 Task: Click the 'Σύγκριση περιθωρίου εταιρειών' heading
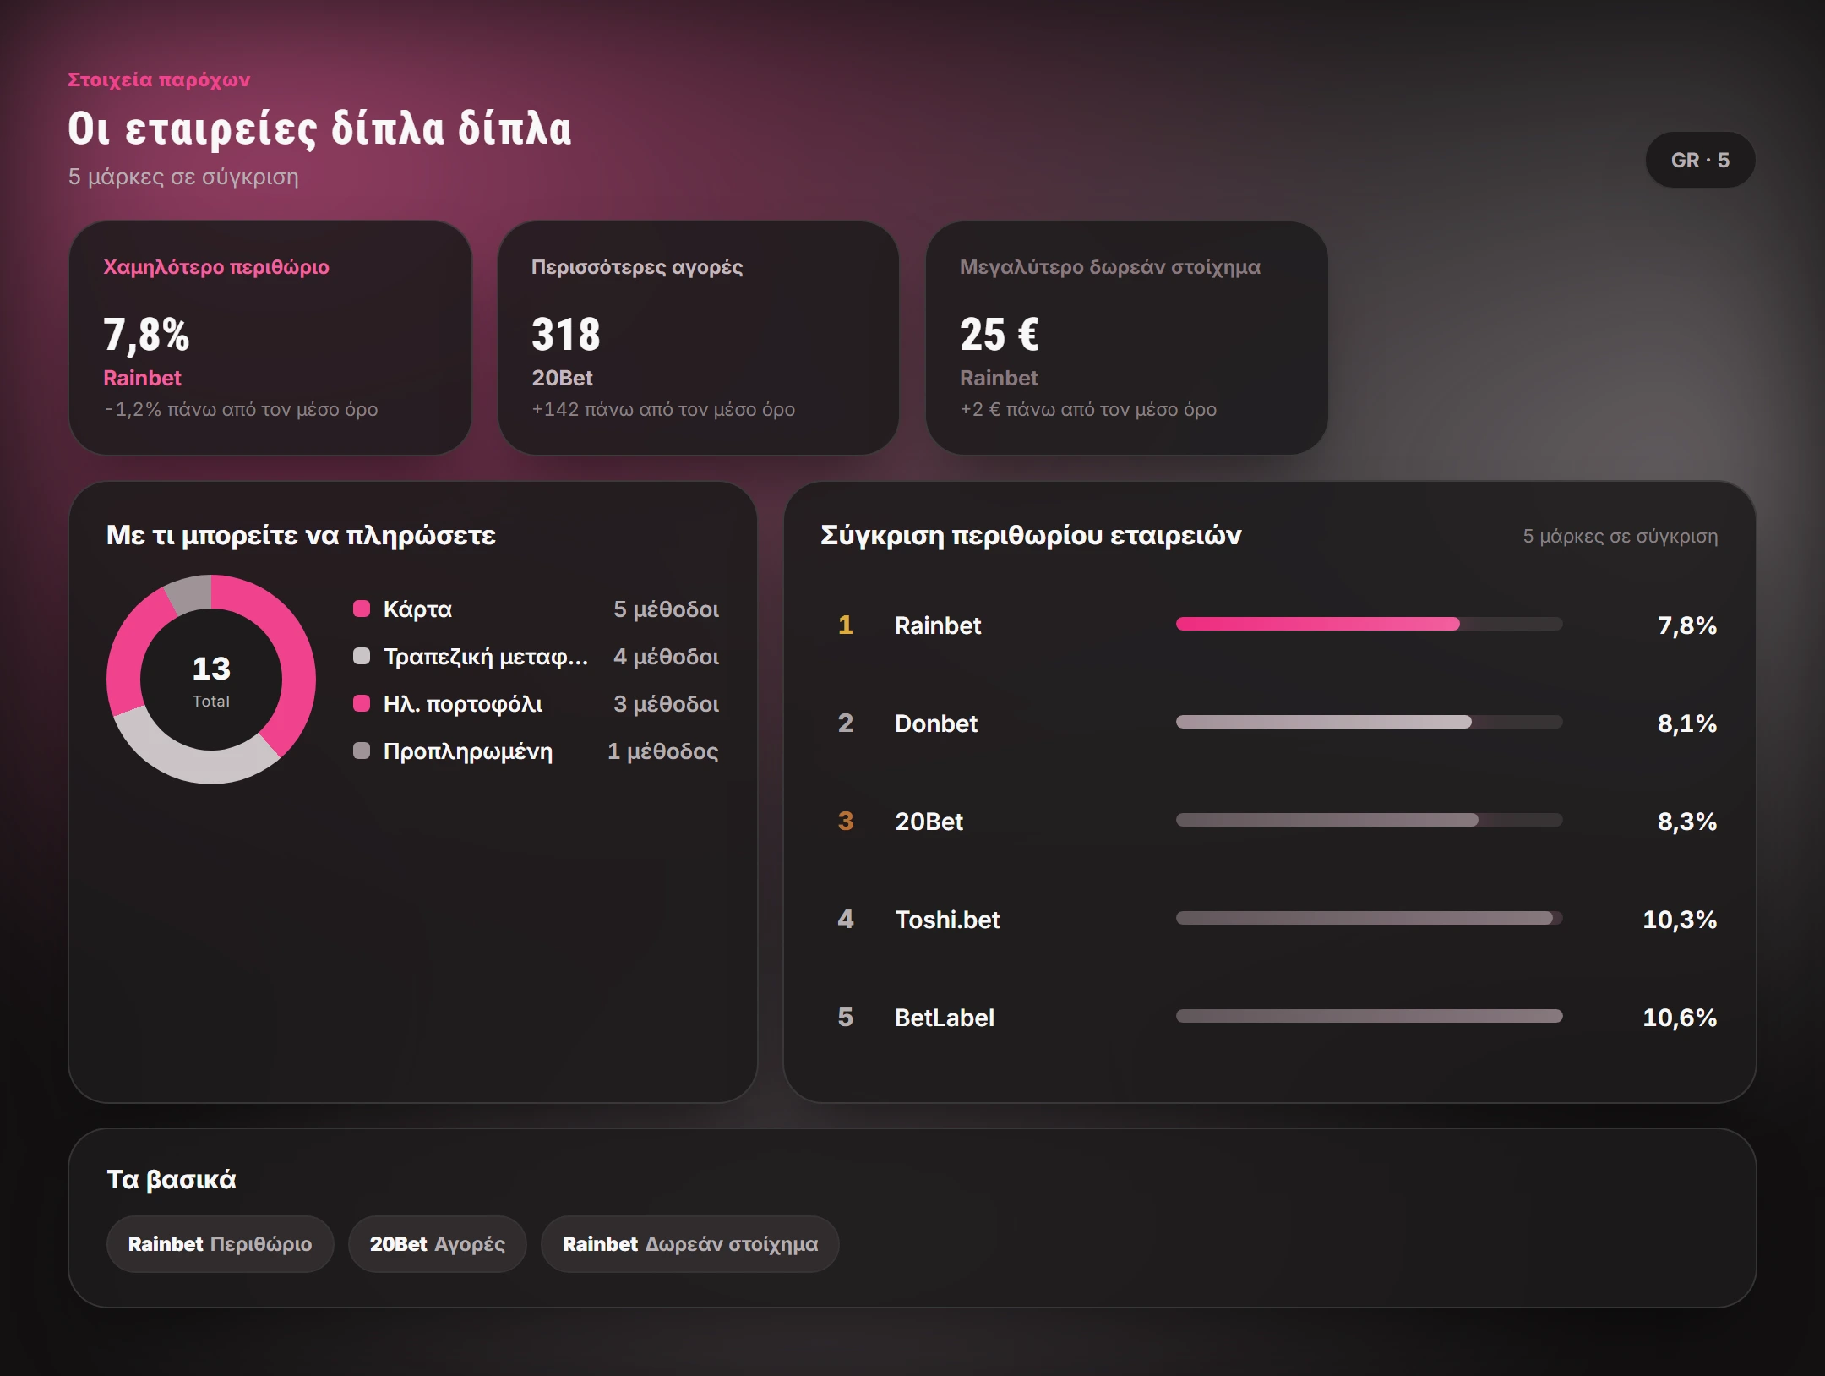pyautogui.click(x=1031, y=536)
